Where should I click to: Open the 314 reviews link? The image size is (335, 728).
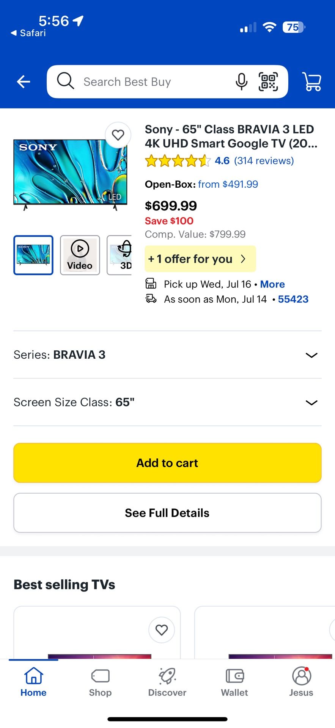(x=264, y=161)
